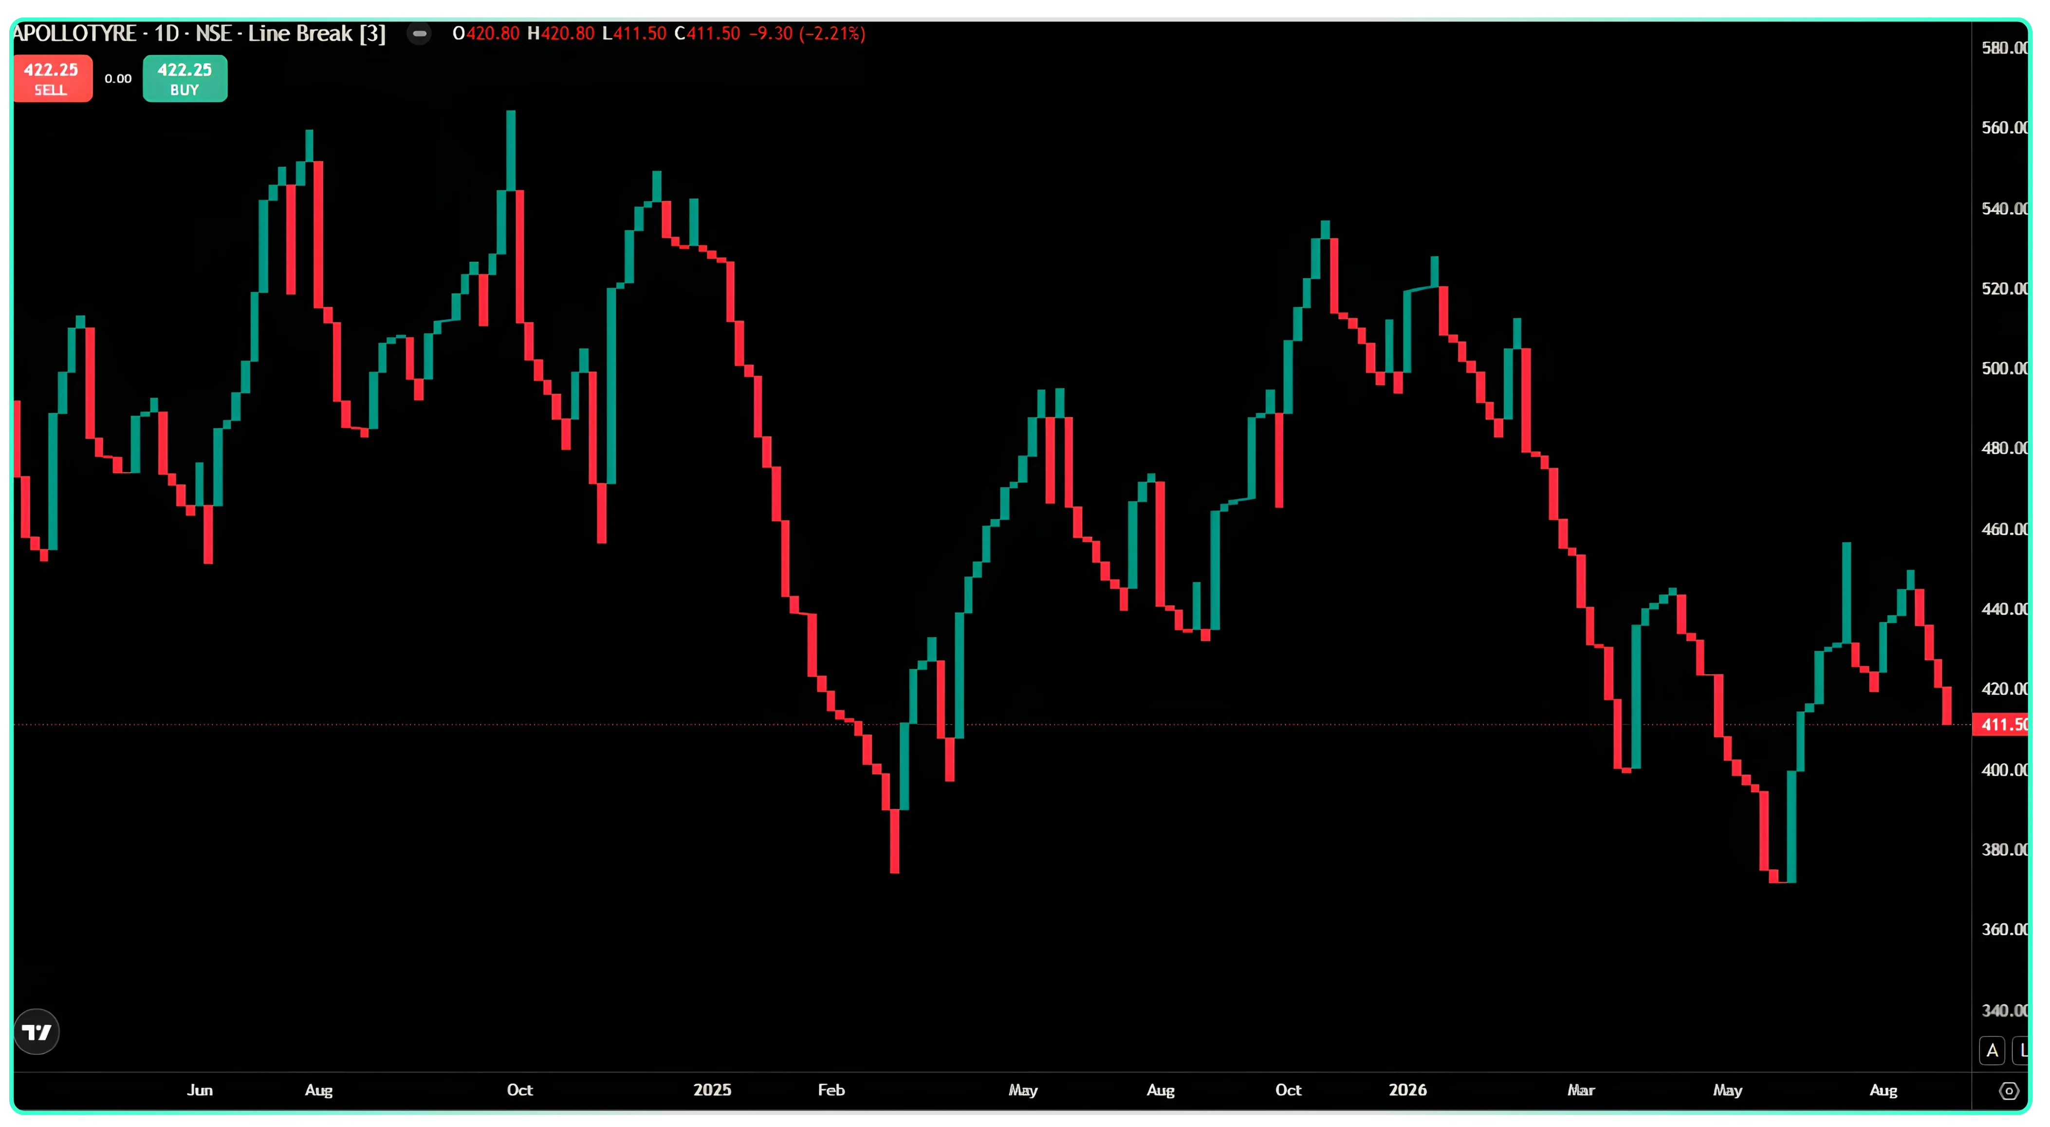Viewport: 2050px width, 1127px height.
Task: Click the 580.00 price axis label
Action: click(x=2004, y=48)
